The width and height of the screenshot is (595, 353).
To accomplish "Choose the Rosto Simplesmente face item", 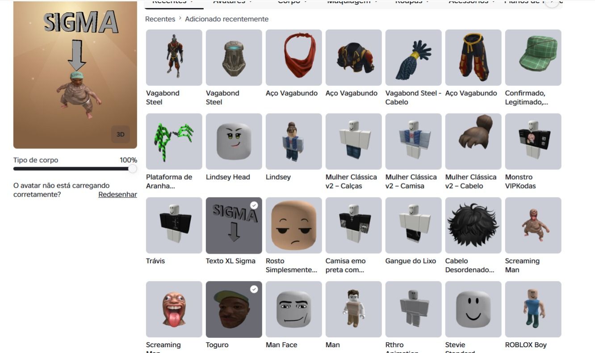I will (294, 226).
